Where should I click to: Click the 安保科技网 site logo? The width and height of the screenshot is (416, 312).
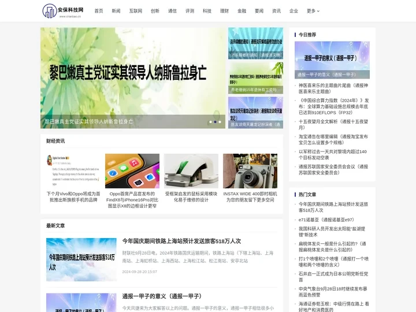click(63, 11)
